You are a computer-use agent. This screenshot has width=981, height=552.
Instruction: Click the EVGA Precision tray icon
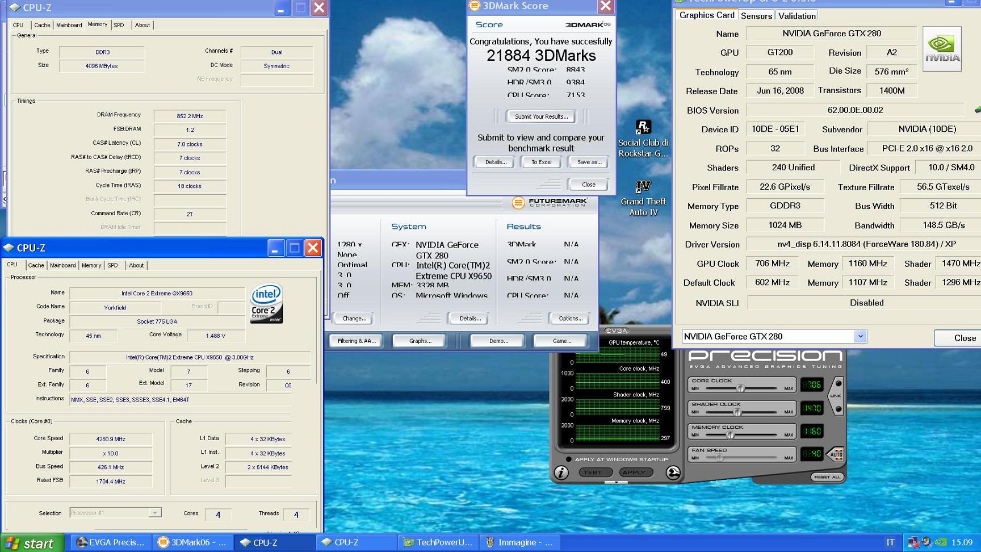click(x=927, y=542)
